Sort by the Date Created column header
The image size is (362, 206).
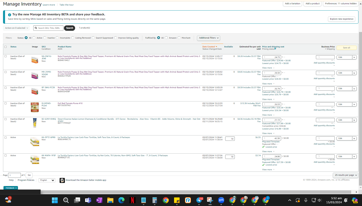coord(209,47)
